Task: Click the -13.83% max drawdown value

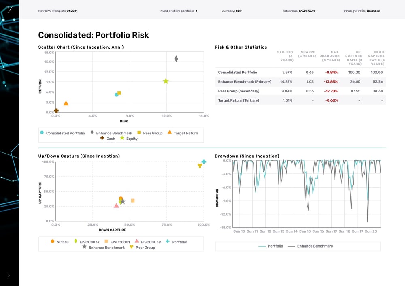Action: pyautogui.click(x=330, y=82)
